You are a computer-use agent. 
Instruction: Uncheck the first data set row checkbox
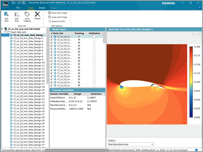(x=52, y=37)
